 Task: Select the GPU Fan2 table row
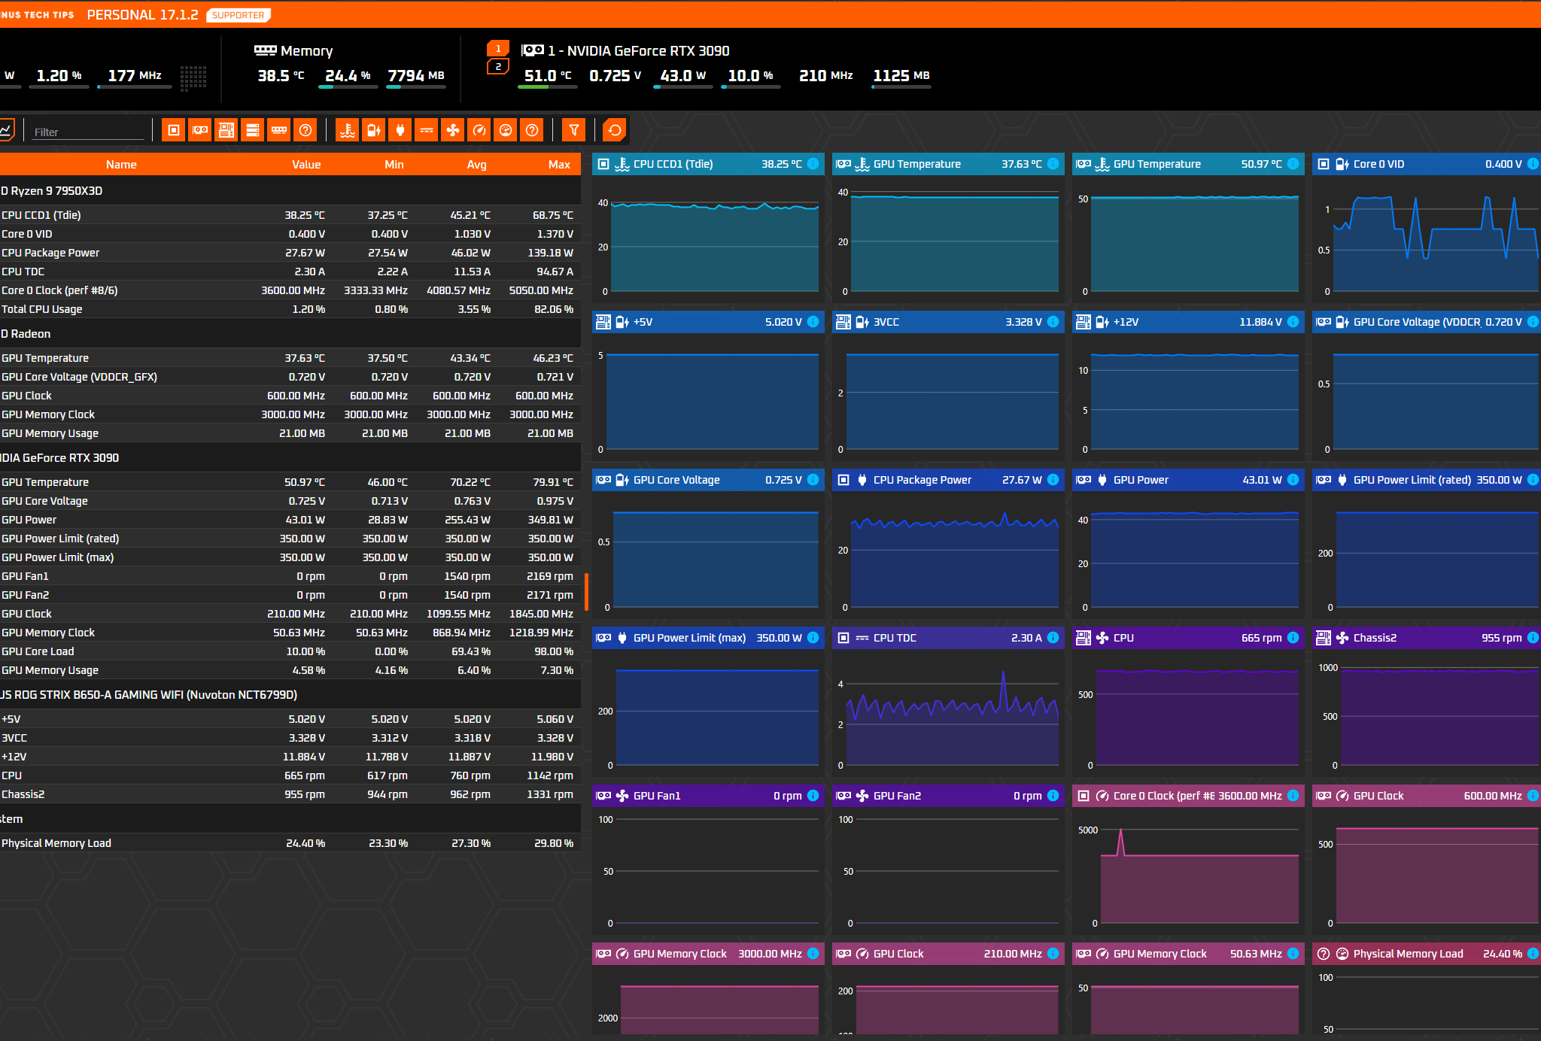click(290, 595)
